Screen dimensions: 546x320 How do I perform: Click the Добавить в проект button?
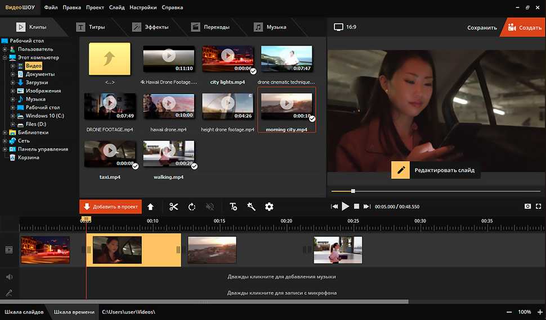[110, 207]
